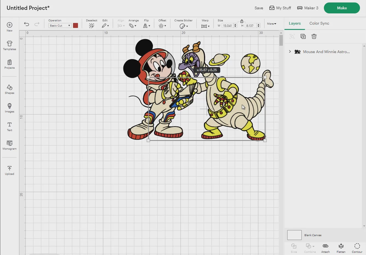Click the Attach button
Viewport: 366px width, 255px height.
[326, 248]
